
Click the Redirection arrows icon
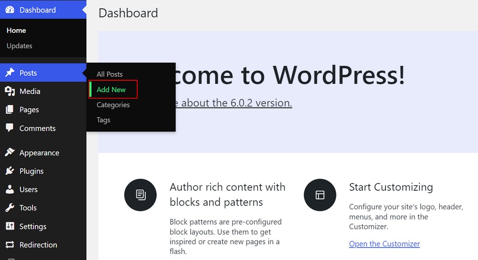click(10, 245)
